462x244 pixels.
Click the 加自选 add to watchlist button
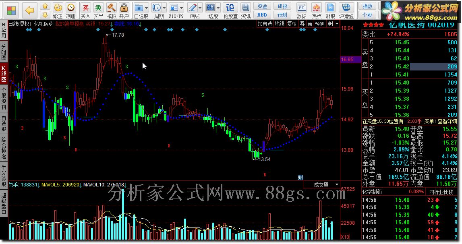(x=265, y=24)
